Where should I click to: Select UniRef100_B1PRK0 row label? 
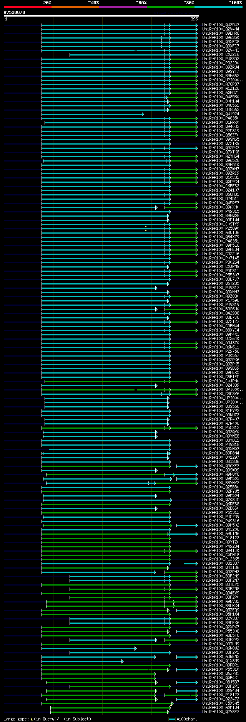[221, 122]
